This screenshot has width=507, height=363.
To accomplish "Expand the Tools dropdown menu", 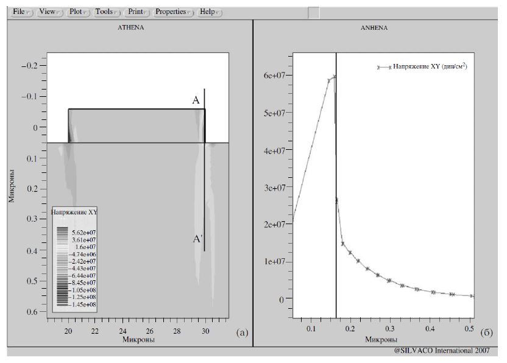I will pyautogui.click(x=107, y=12).
